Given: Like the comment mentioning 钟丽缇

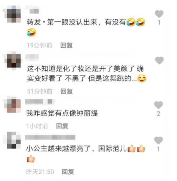Looking at the screenshot, I should tap(159, 105).
